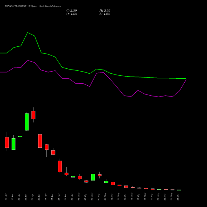Select the green candle on 06 May
The height and width of the screenshot is (207, 207).
[x=93, y=177]
